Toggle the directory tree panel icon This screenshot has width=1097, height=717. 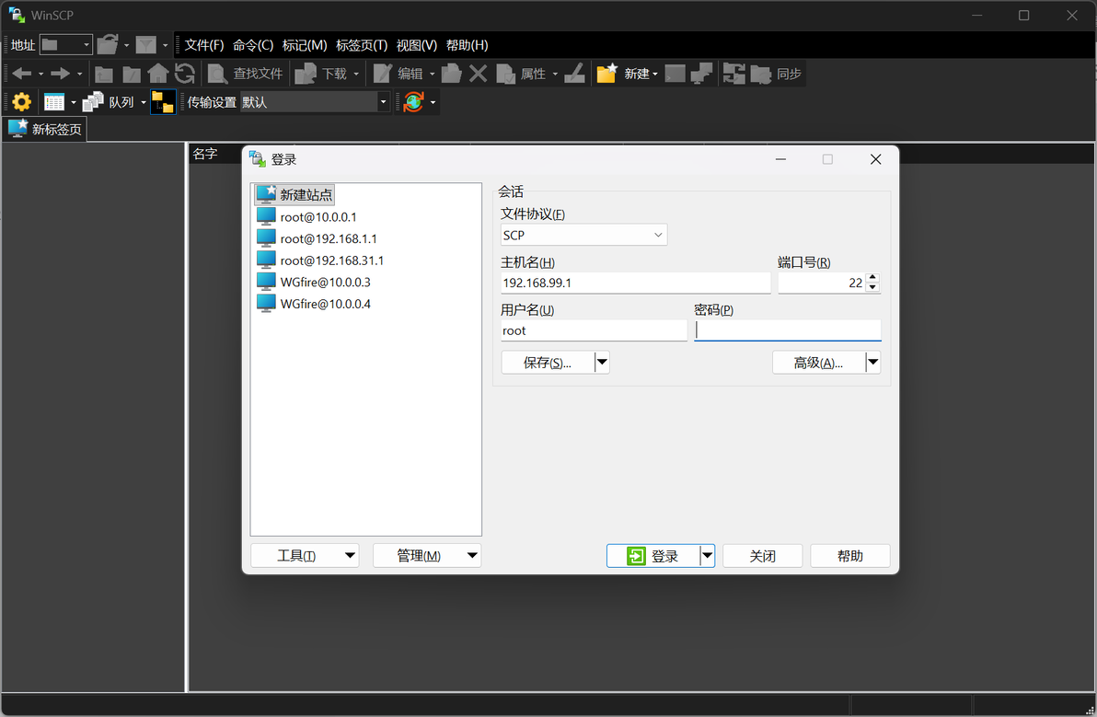click(x=163, y=102)
